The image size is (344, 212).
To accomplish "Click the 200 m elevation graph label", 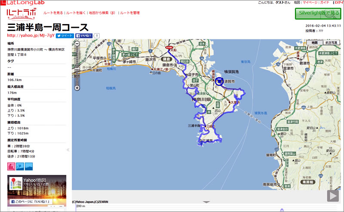I will [80, 206].
